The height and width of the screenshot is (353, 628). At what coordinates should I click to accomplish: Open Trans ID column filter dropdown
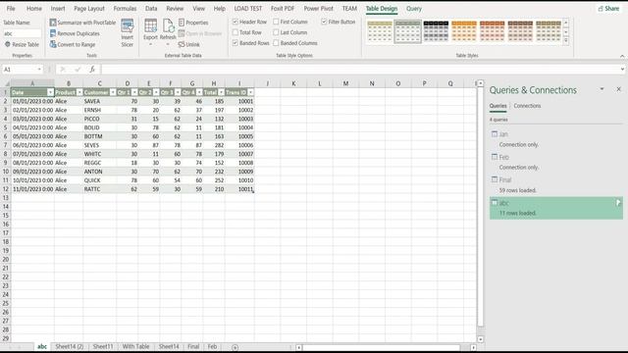(x=250, y=92)
